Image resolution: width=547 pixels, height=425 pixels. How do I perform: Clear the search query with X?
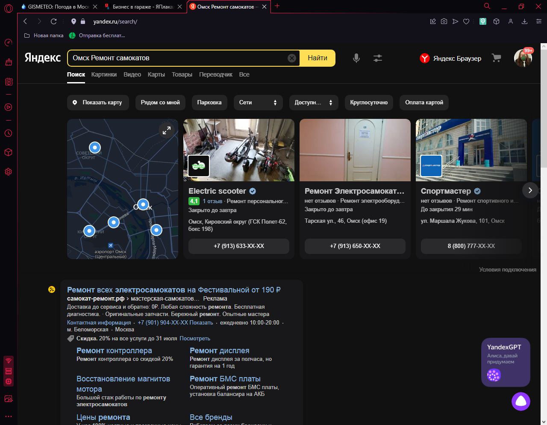(x=292, y=58)
